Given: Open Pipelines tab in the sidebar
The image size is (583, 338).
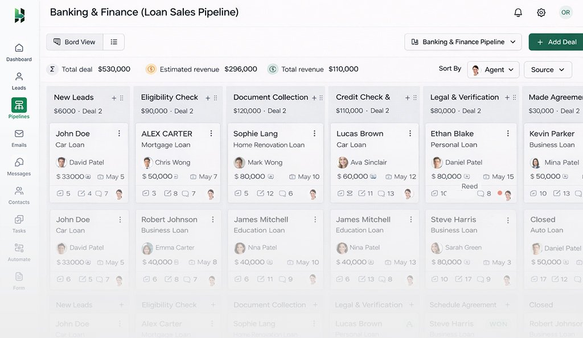Looking at the screenshot, I should [19, 109].
